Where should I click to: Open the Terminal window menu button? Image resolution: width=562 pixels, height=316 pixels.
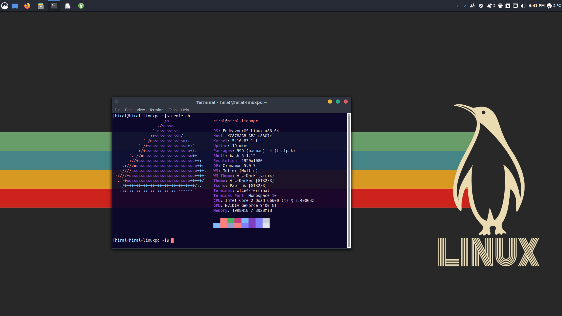116,102
